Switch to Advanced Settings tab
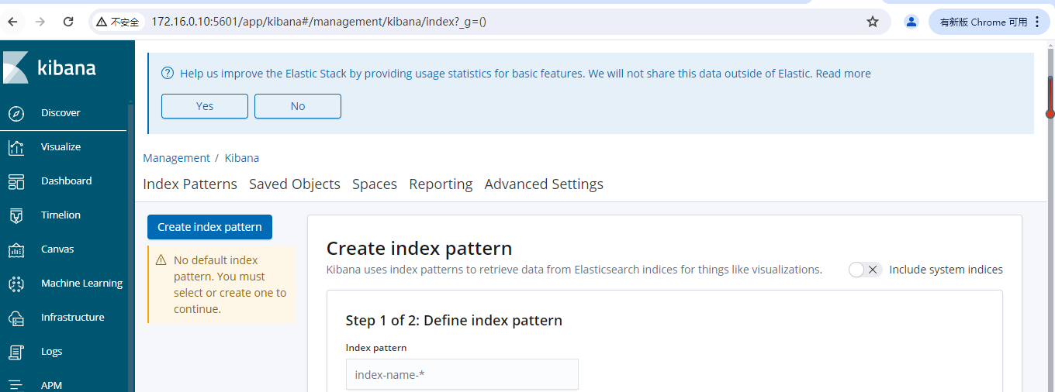 click(544, 184)
